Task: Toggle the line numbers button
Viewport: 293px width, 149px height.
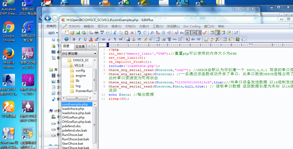Action: click(199, 33)
